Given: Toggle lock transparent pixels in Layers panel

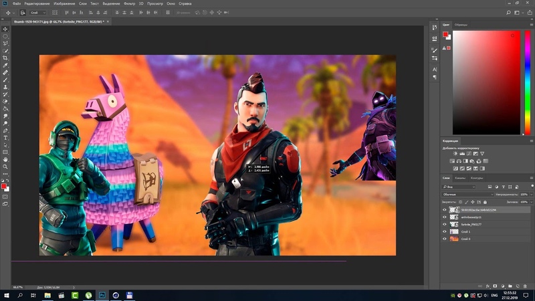Looking at the screenshot, I should click(x=460, y=202).
